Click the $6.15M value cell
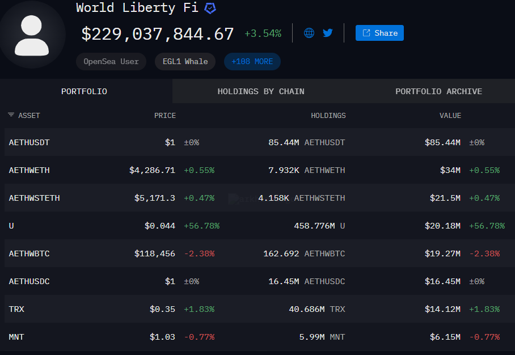 point(445,337)
